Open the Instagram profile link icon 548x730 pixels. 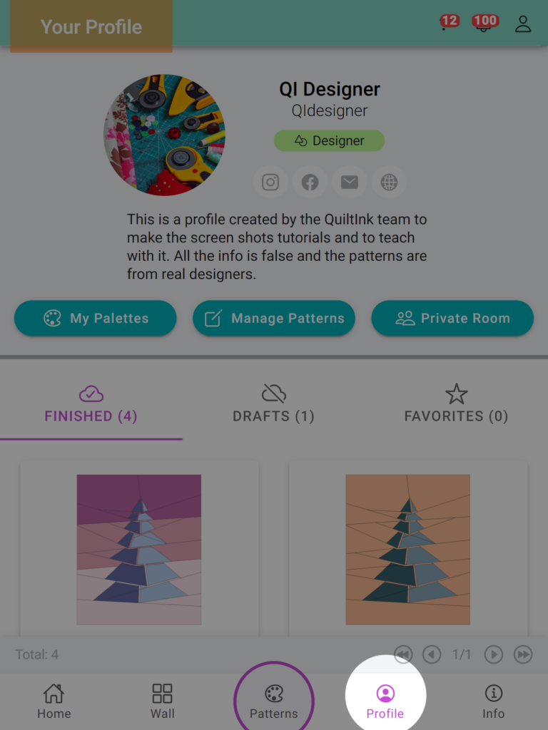point(270,182)
